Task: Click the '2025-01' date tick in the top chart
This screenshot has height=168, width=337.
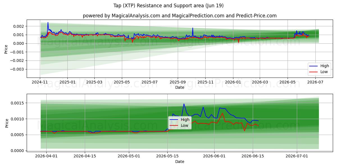Action: pos(67,83)
